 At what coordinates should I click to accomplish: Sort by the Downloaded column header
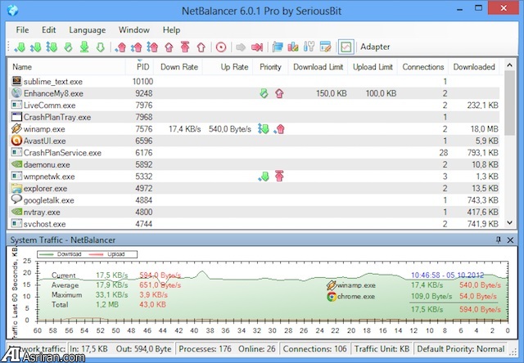(x=474, y=67)
